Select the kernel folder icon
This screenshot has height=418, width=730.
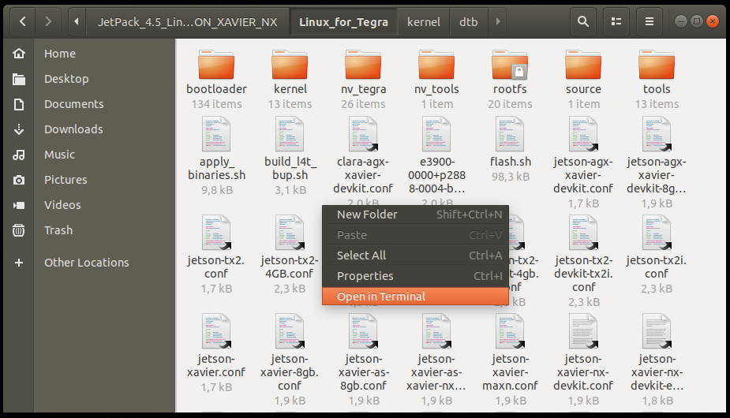(x=290, y=65)
